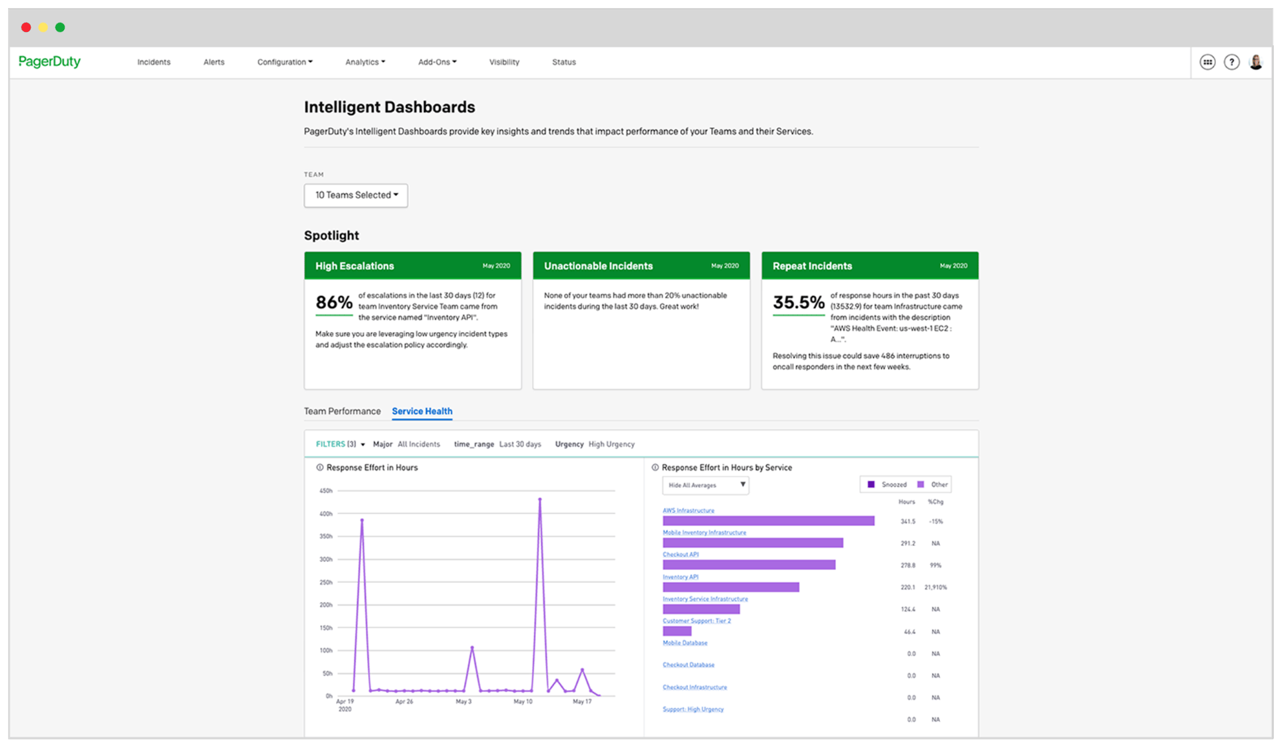The width and height of the screenshot is (1280, 754).
Task: Expand the 10 Teams Selected dropdown
Action: point(356,195)
